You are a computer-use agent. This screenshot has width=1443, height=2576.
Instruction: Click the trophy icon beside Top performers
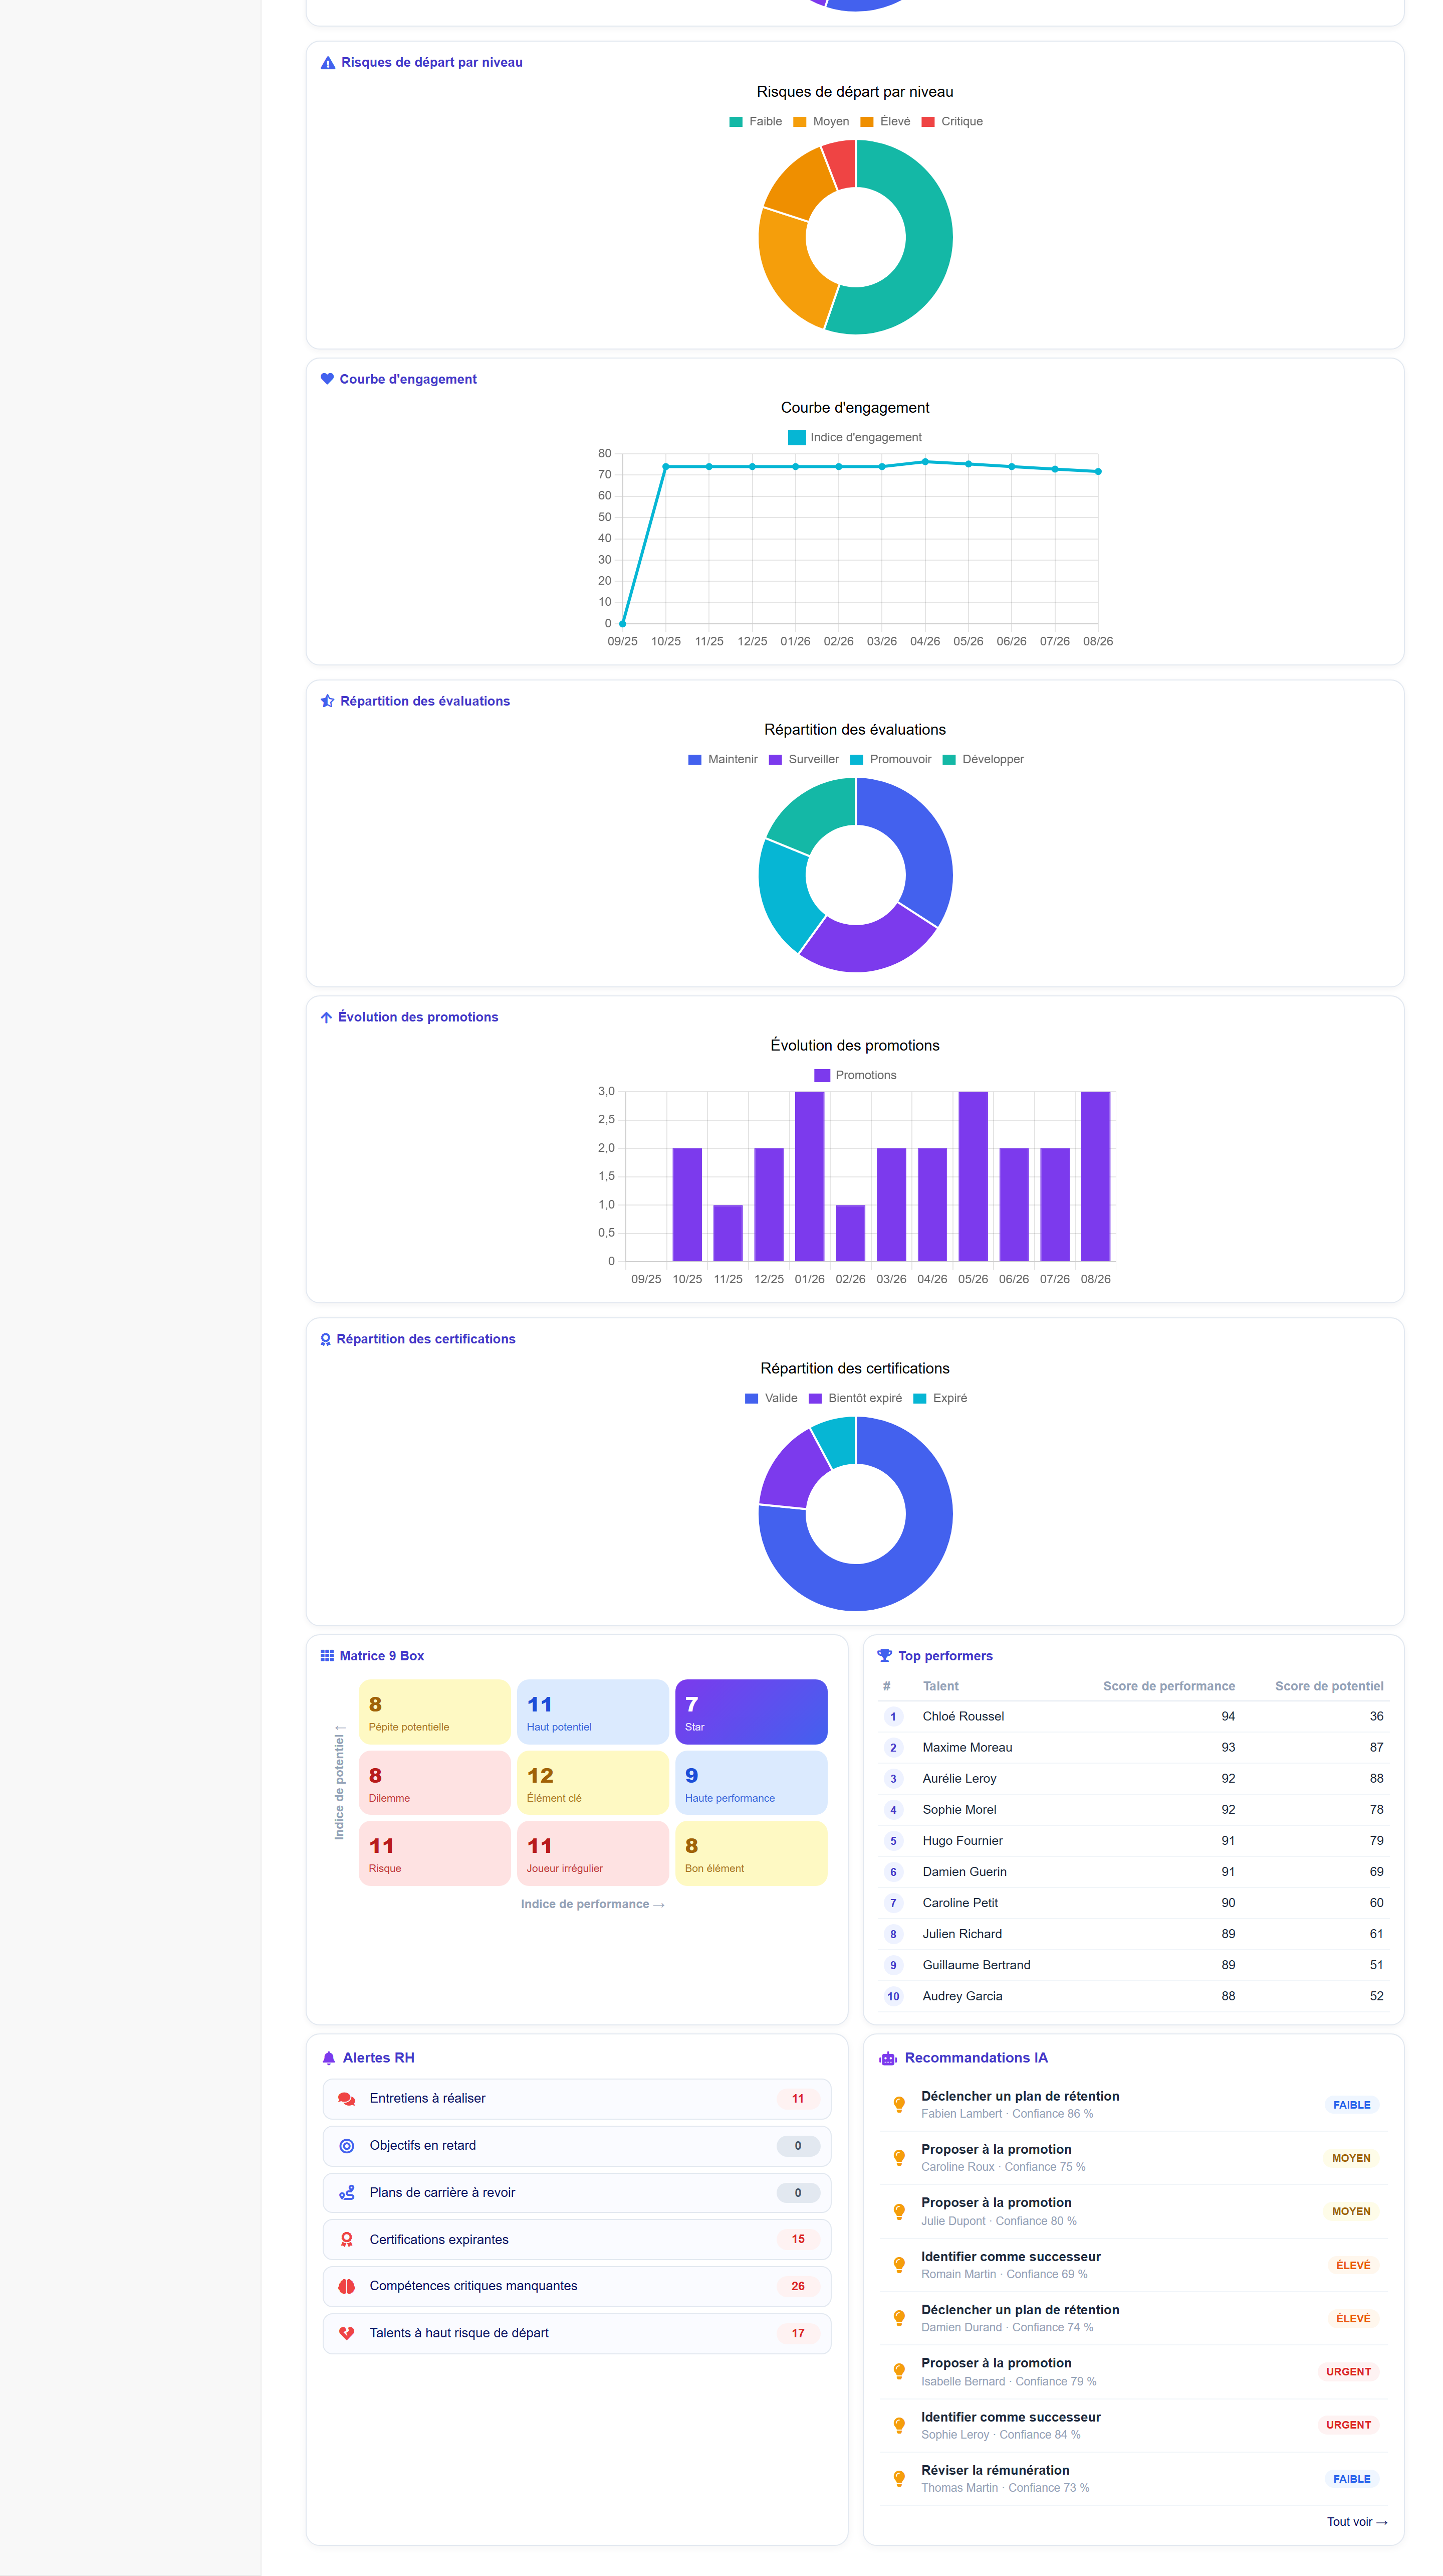884,1656
